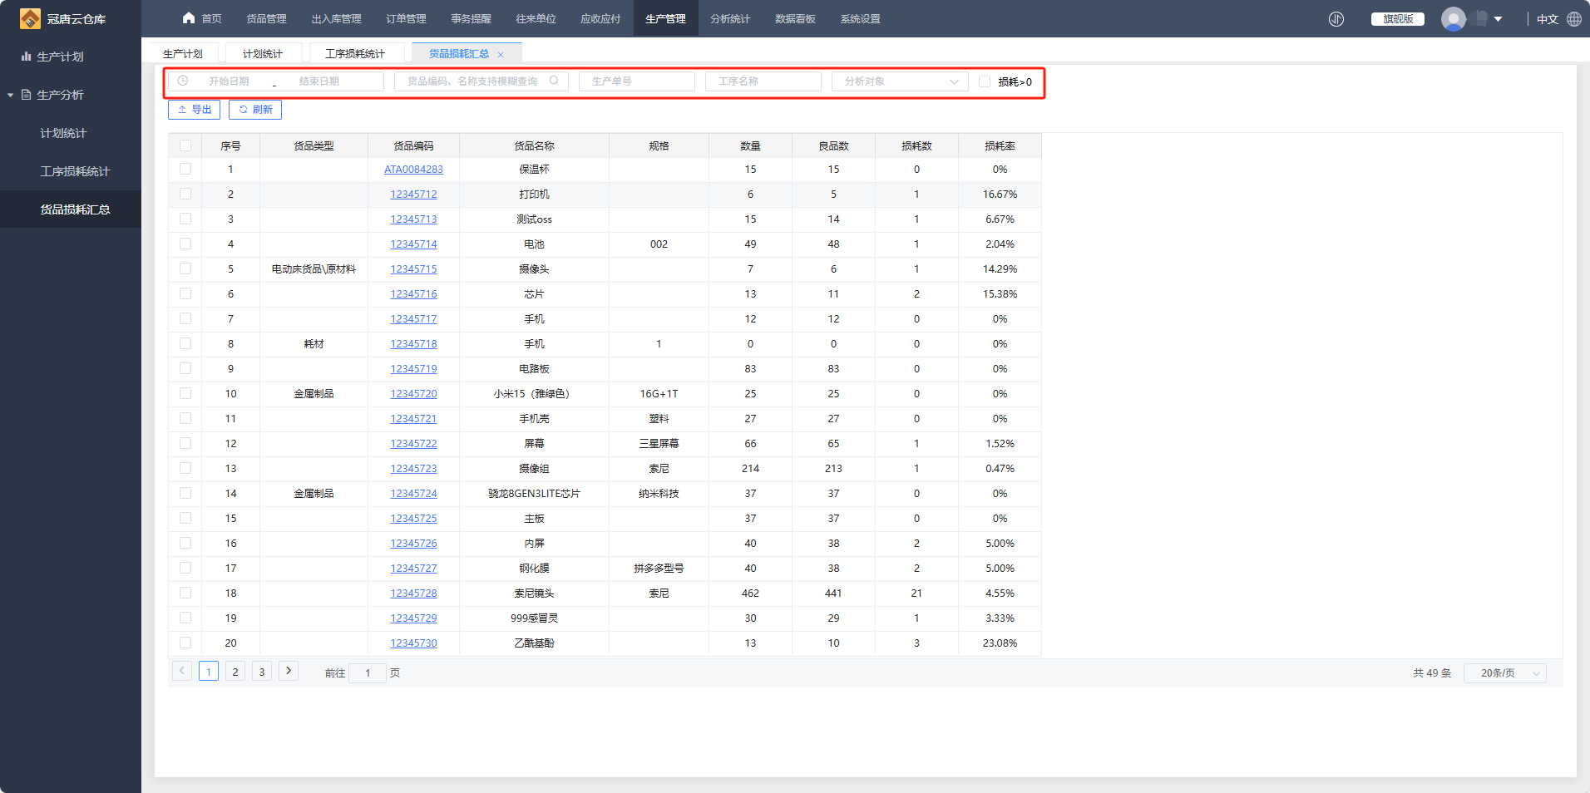This screenshot has height=793, width=1590.
Task: Open the 货品管理 top menu
Action: (x=266, y=18)
